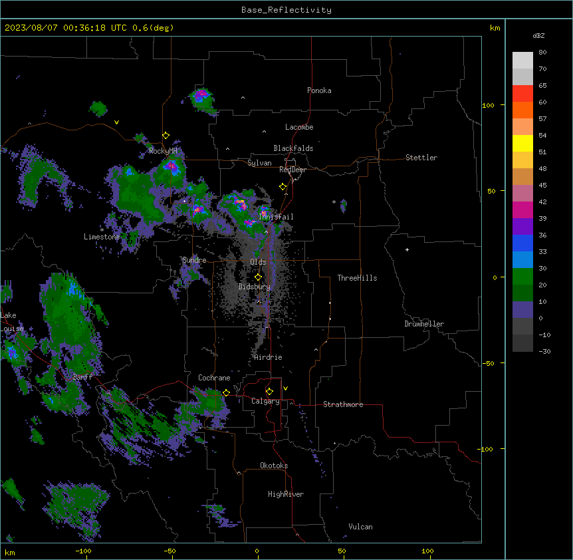Image resolution: width=573 pixels, height=560 pixels.
Task: Click the Calgary city label
Action: 265,401
